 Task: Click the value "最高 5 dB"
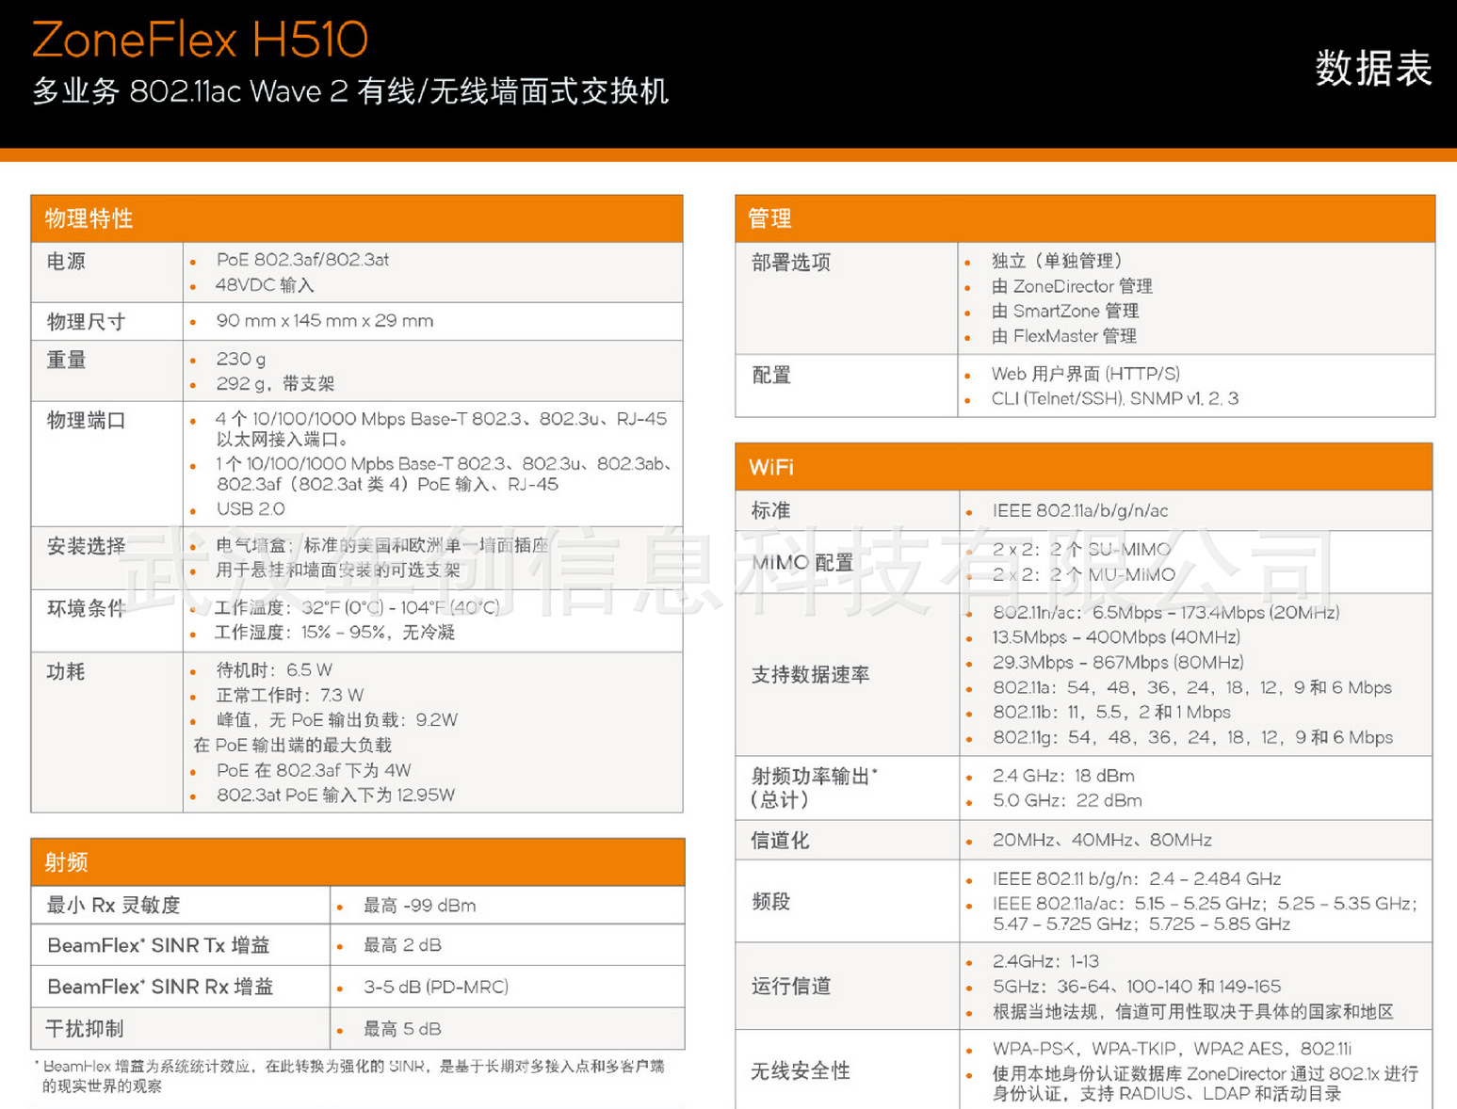403,1029
